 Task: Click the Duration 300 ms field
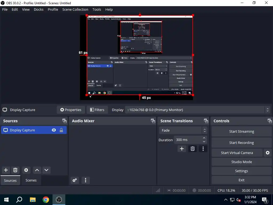click(190, 140)
